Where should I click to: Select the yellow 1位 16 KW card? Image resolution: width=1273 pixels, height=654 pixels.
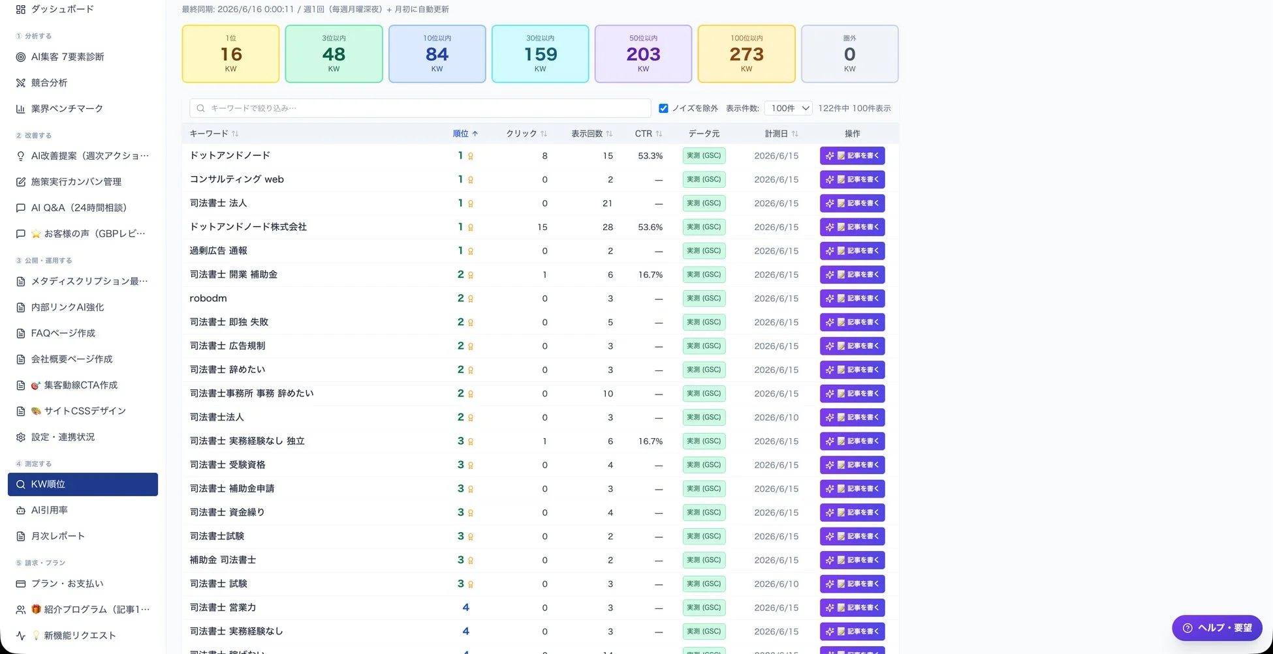231,54
